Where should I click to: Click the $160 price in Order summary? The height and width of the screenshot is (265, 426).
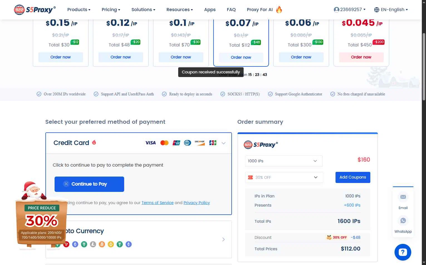(364, 160)
